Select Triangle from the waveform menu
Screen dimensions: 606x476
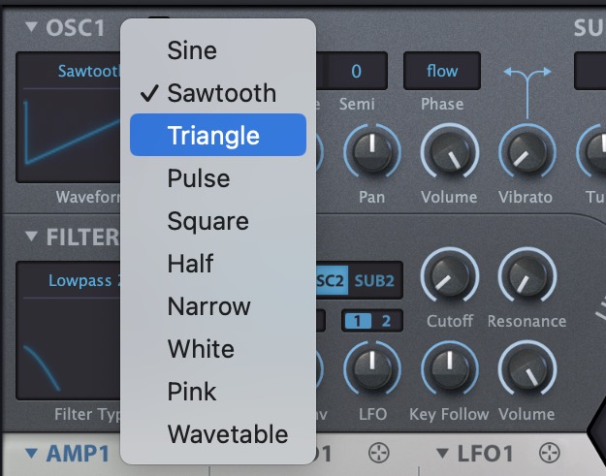217,136
